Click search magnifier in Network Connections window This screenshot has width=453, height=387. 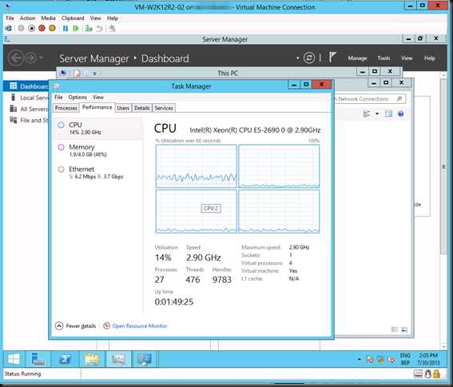[399, 99]
